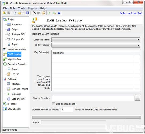The width and height of the screenshot is (145, 134).
Task: Click the Migration Tool icon
Action: (x=5, y=59)
